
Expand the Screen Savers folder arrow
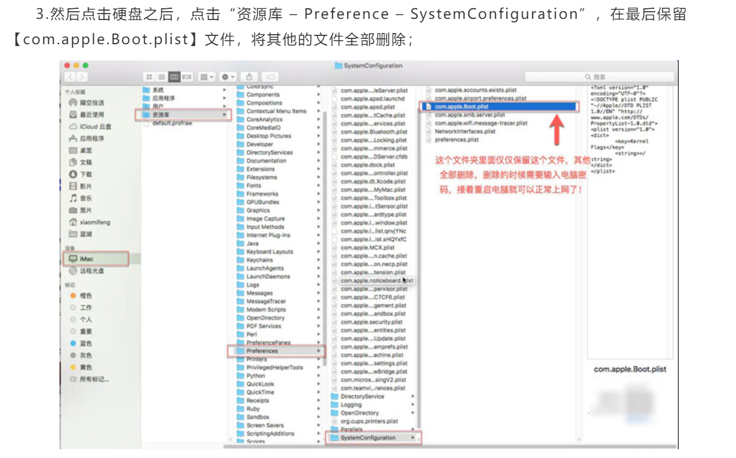coord(318,425)
